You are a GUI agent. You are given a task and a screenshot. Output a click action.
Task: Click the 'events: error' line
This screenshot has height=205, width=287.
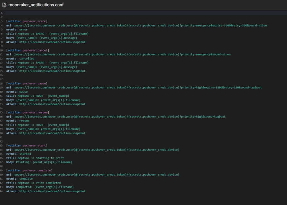click(17, 30)
